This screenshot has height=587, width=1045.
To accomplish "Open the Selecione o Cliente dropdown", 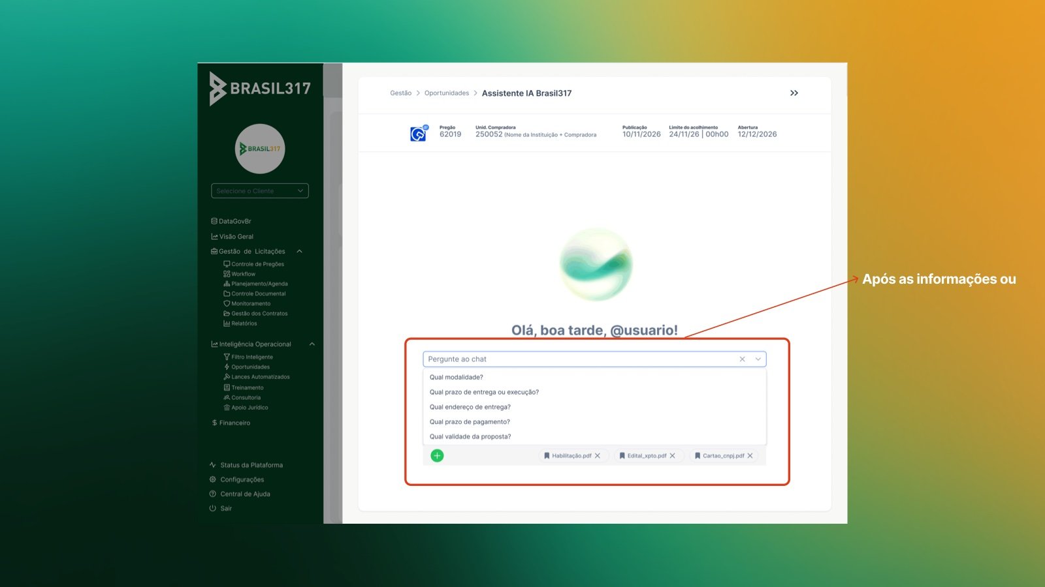I will pyautogui.click(x=260, y=191).
